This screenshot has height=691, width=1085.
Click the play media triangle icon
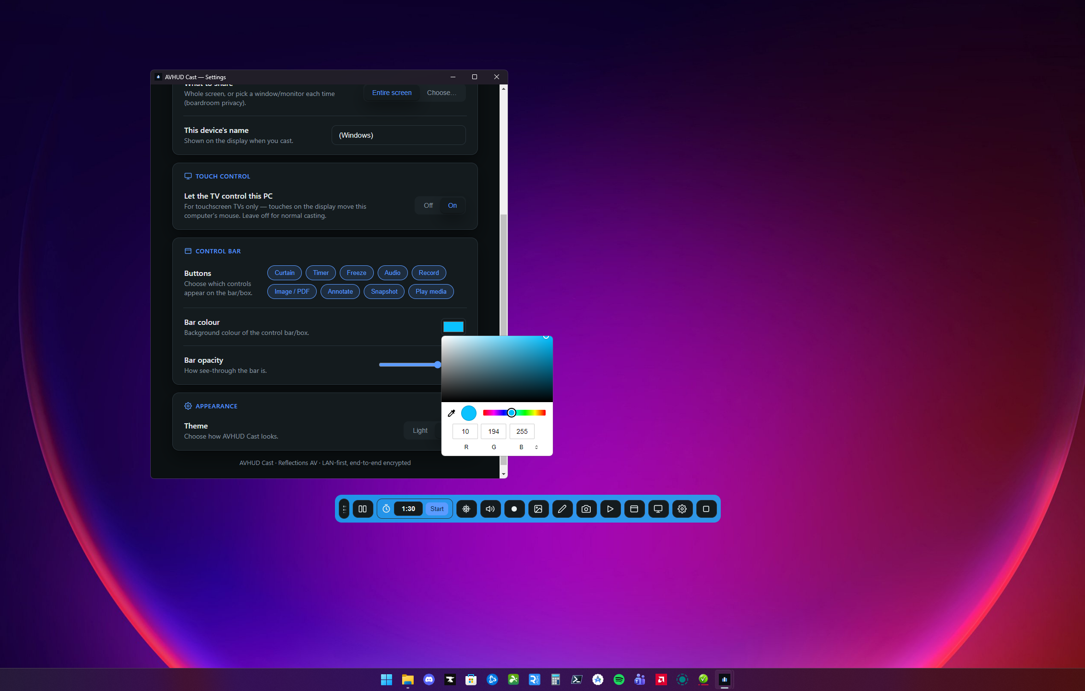610,509
